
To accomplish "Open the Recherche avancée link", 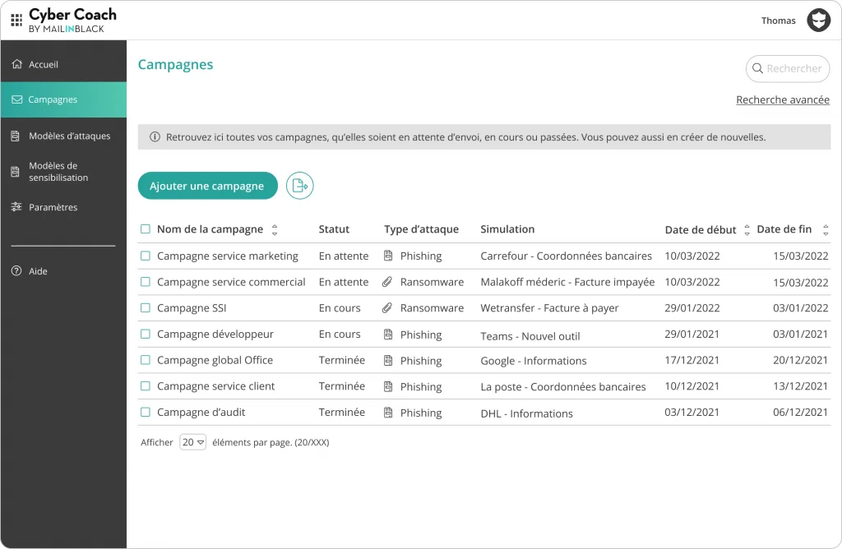I will tap(782, 100).
